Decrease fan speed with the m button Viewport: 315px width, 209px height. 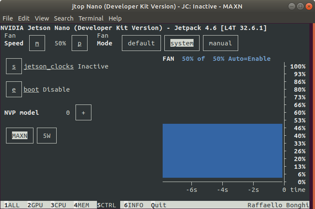[37, 43]
